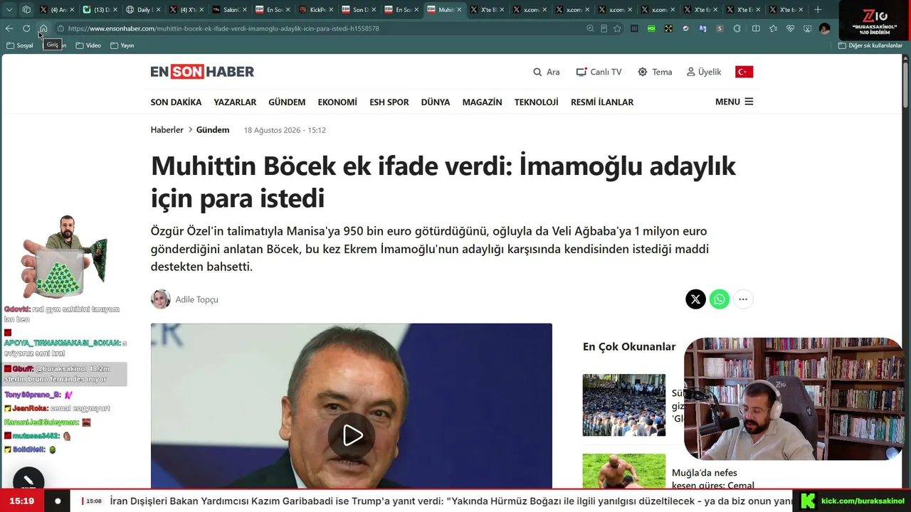Switch to the Daily tab

(x=144, y=10)
